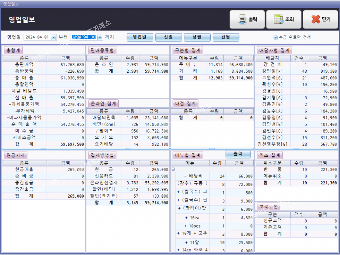Image resolution: width=340 pixels, height=255 pixels.
Task: Open the 결제방법별 tab
Action: (102, 155)
